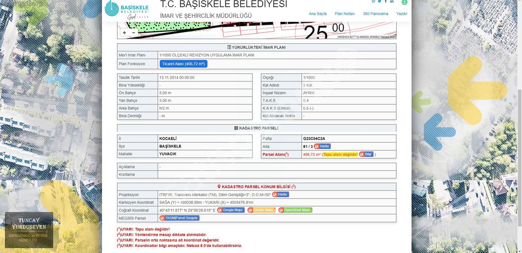The height and width of the screenshot is (253, 522).
Task: Open coordinates in OpenStreet Maps
Action: (x=295, y=210)
